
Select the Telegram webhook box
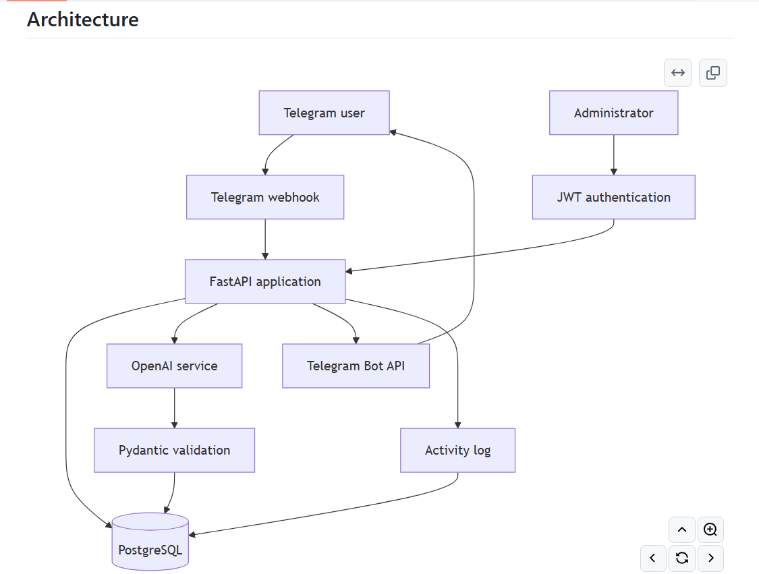pyautogui.click(x=264, y=197)
